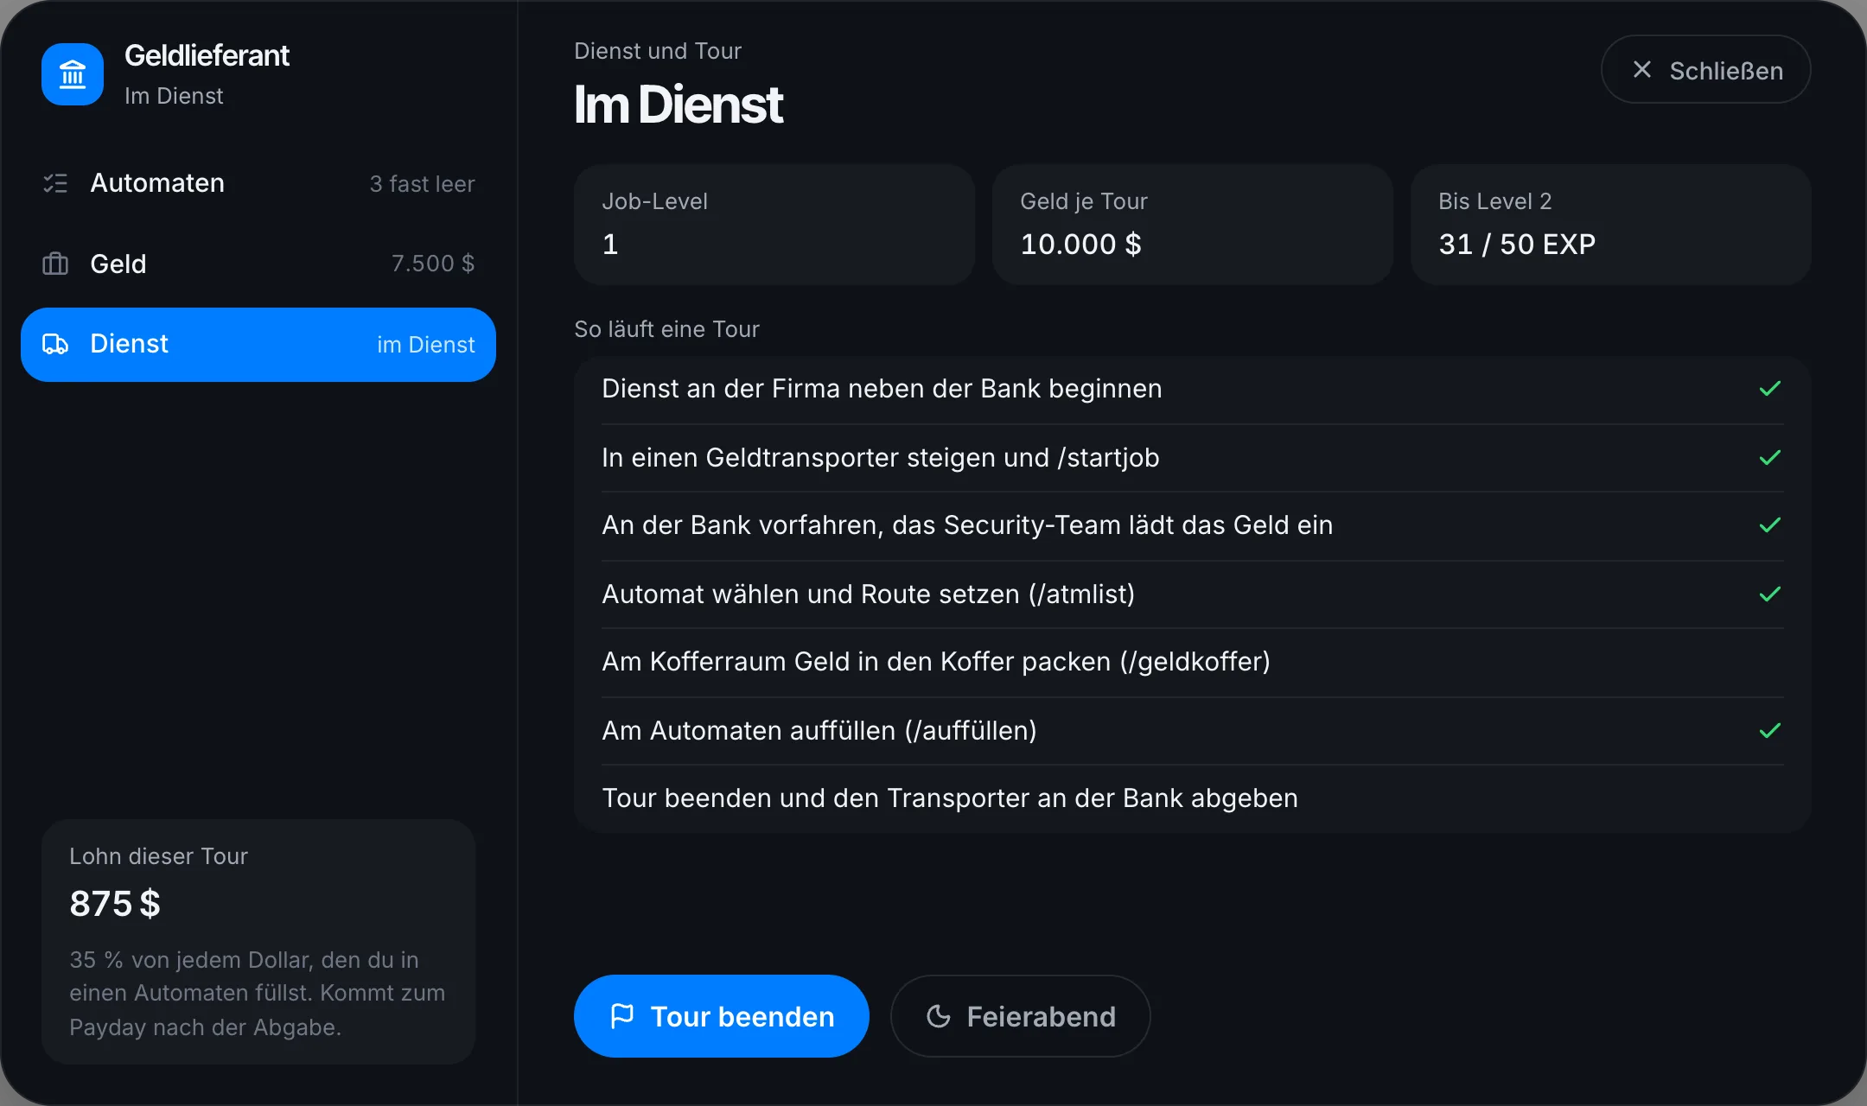Click '31 / 50 EXP' value
This screenshot has width=1867, height=1106.
click(1517, 245)
